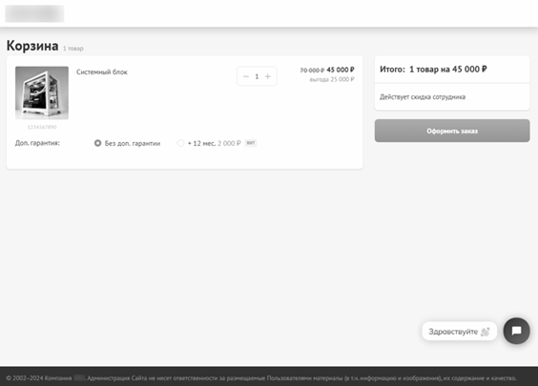Click the 'хит' badge next to warranty

[251, 143]
